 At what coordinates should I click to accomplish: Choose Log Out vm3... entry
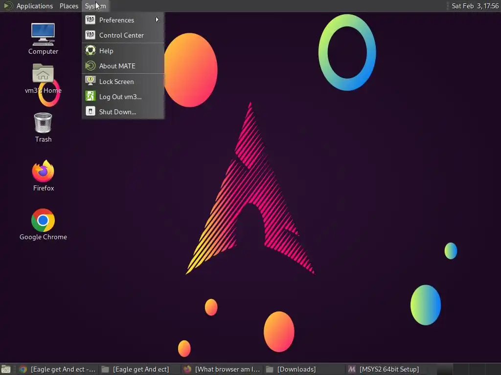[123, 97]
